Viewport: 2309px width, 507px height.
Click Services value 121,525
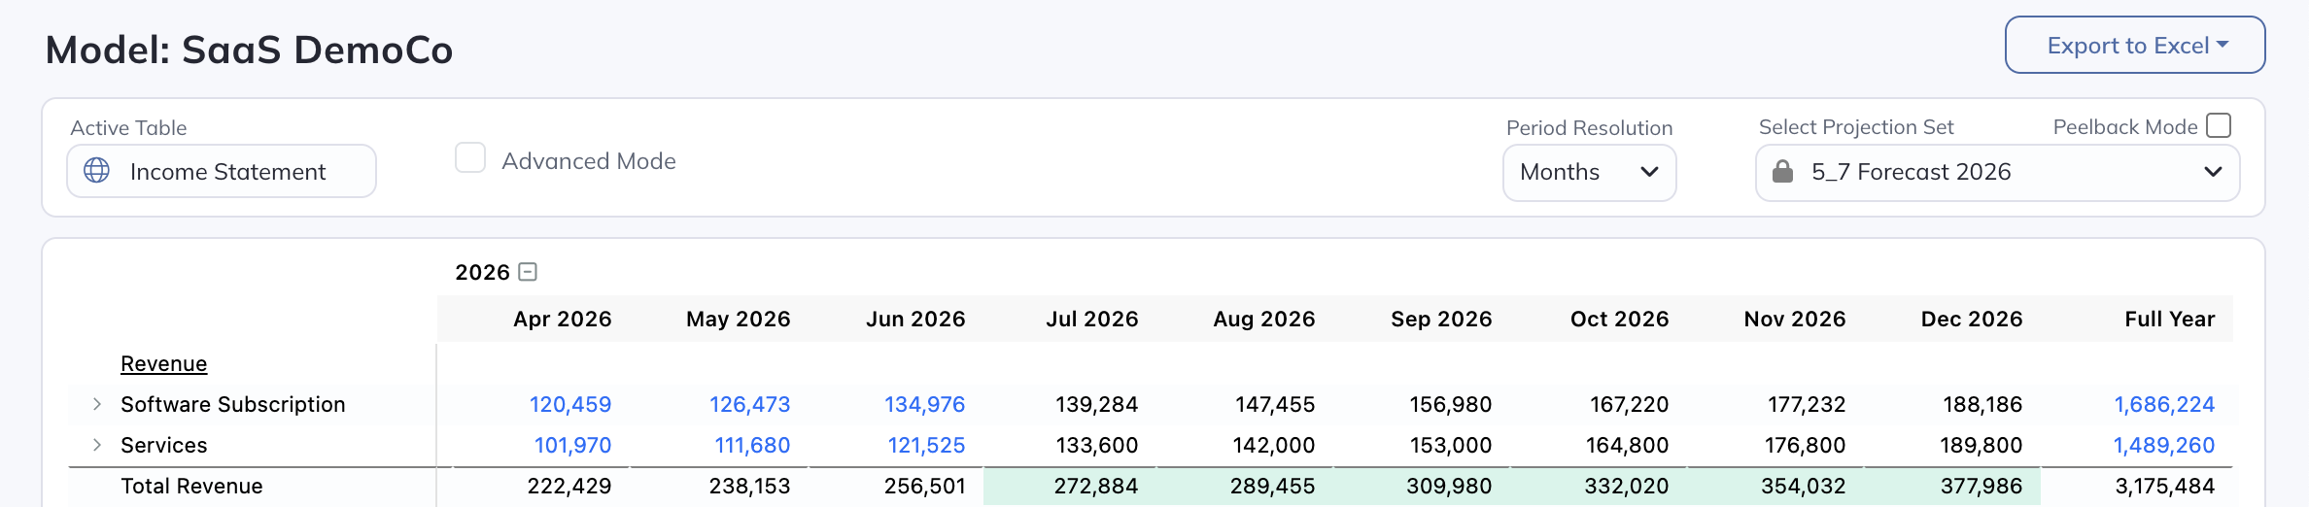point(926,445)
